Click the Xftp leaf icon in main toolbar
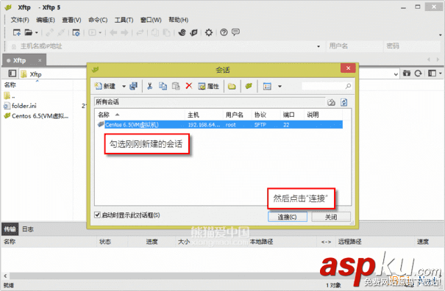445x291 pixels. 194,32
